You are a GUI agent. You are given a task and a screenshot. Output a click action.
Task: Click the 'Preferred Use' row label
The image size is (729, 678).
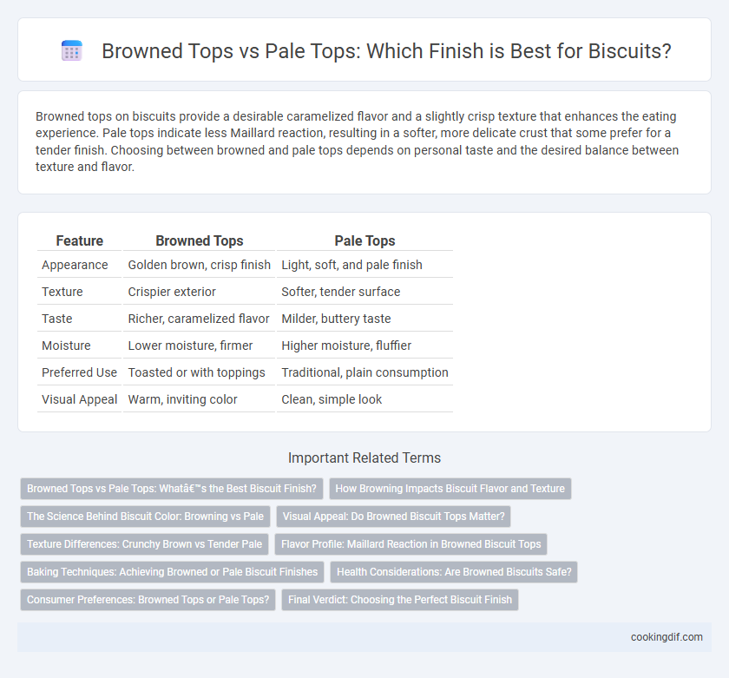[79, 372]
